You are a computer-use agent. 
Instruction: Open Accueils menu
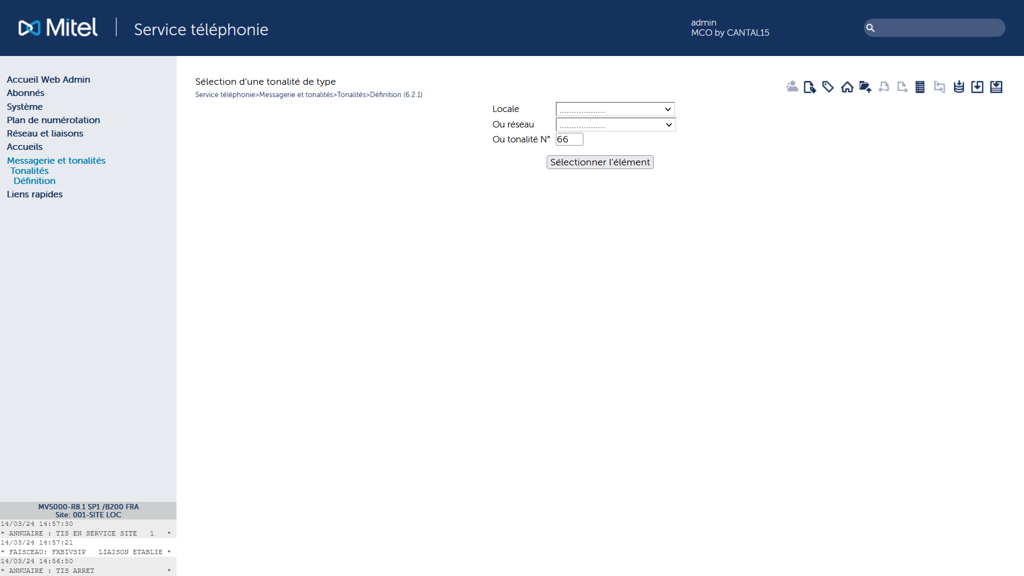pyautogui.click(x=25, y=147)
